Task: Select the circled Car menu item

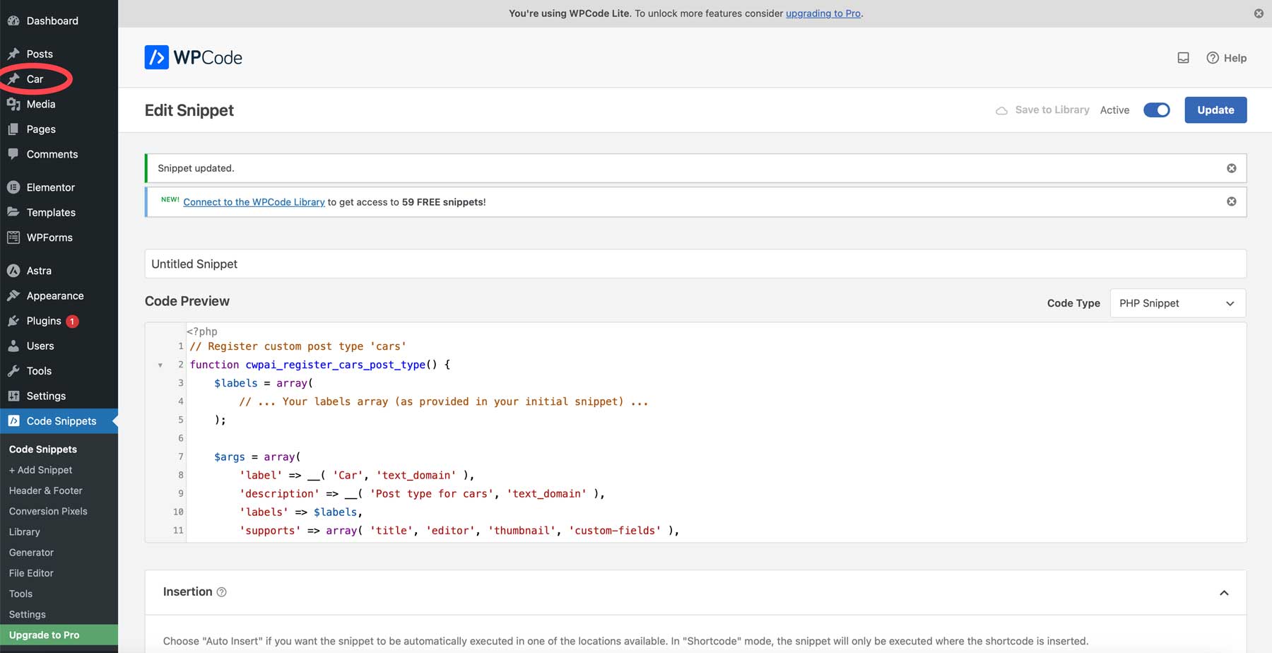Action: click(34, 79)
